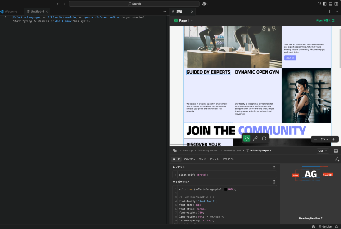Select Desktop in the breadcrumb
Image resolution: width=341 pixels, height=229 pixels.
point(188,150)
